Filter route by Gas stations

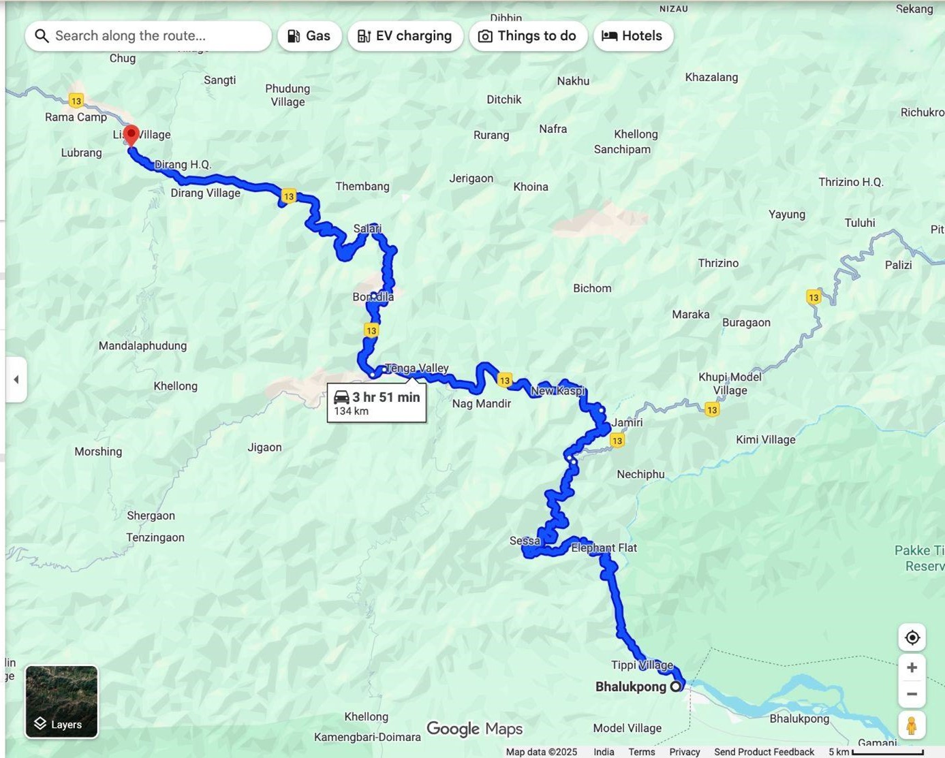click(x=309, y=36)
